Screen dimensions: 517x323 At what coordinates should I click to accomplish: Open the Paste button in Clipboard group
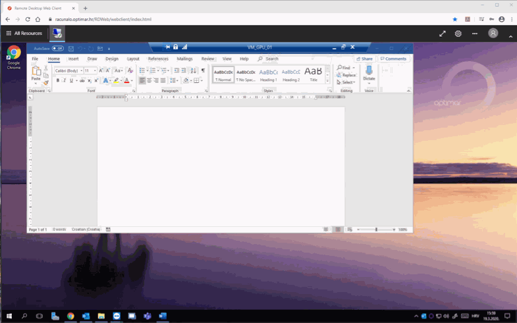(36, 74)
